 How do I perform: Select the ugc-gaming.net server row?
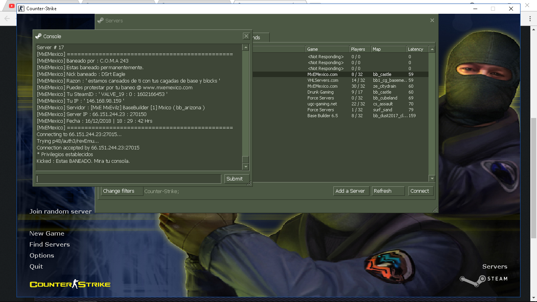pos(340,104)
